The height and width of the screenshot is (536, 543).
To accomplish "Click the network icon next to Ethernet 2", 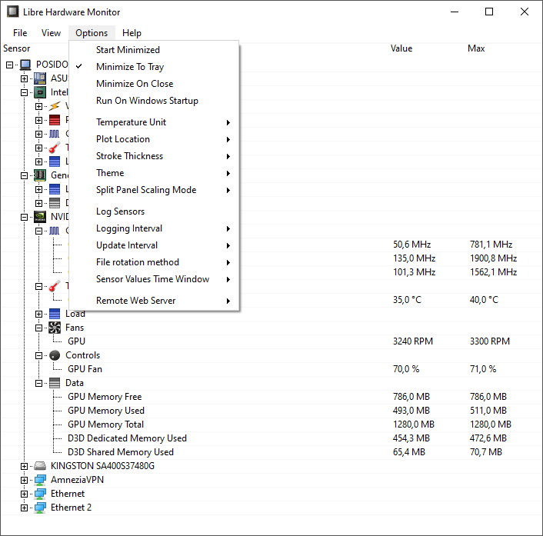I will pos(40,508).
